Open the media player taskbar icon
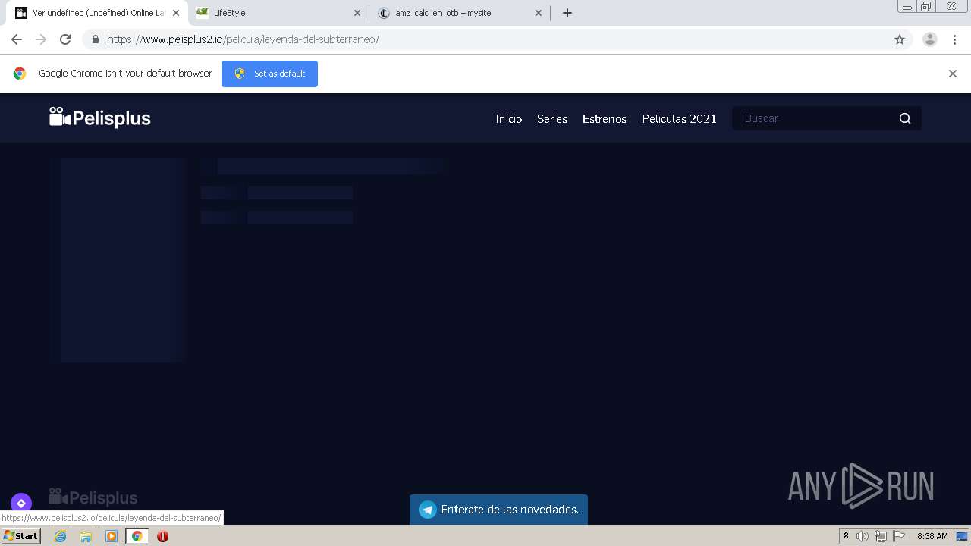 click(x=112, y=536)
